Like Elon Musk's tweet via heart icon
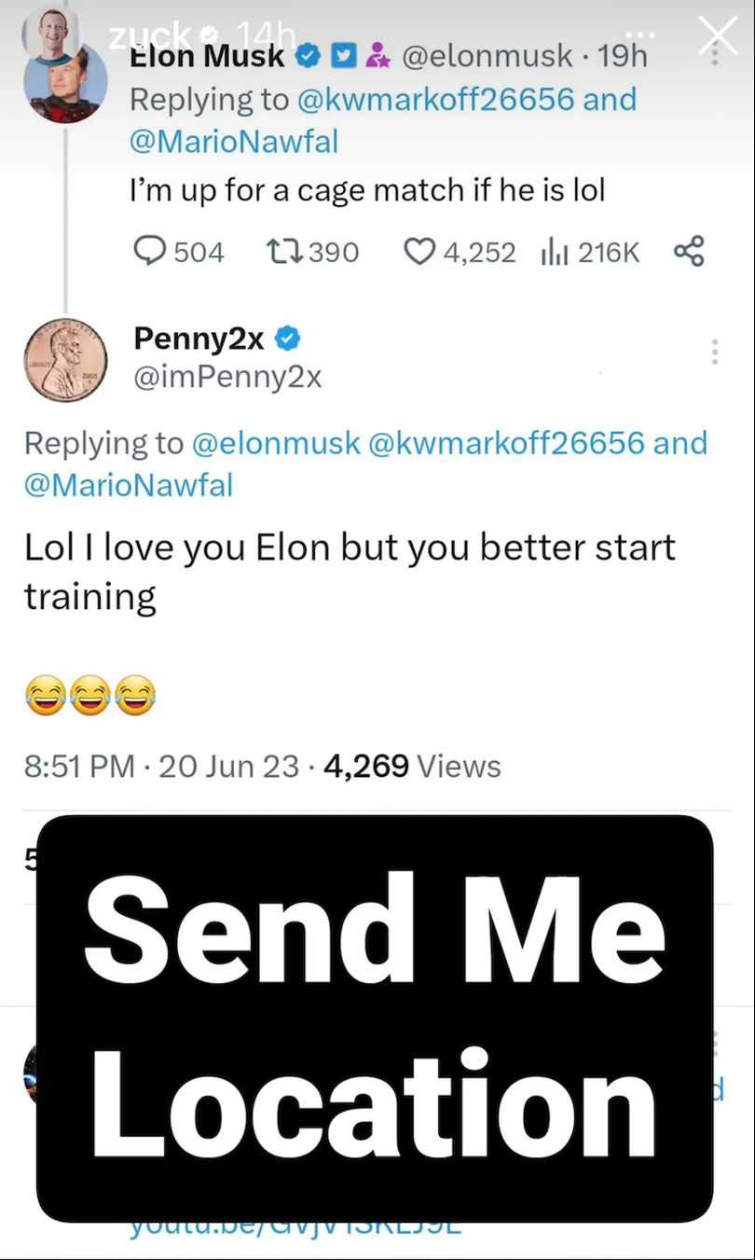 pyautogui.click(x=420, y=251)
